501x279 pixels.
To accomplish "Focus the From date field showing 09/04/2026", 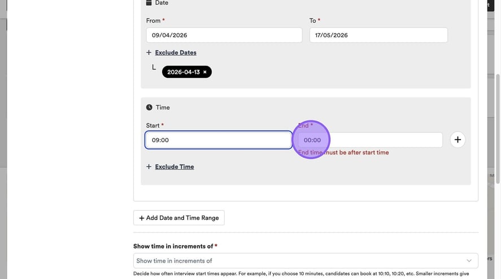I will point(224,35).
